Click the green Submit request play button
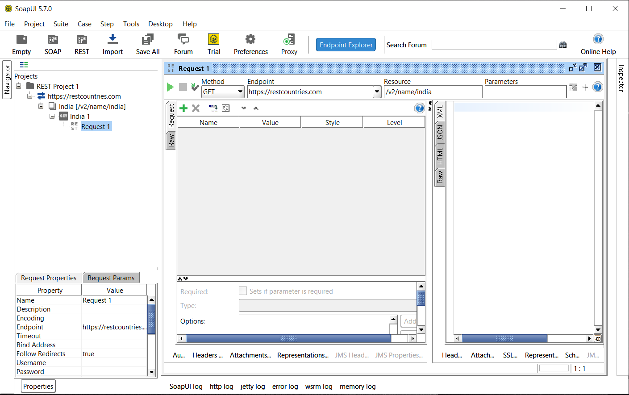This screenshot has width=629, height=395. coord(170,87)
